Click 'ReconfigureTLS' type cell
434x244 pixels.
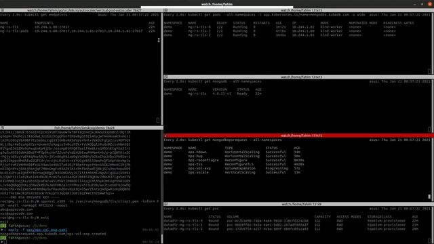[x=239, y=164]
